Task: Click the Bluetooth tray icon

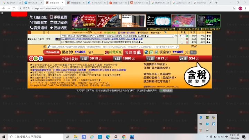Action: click(x=201, y=117)
